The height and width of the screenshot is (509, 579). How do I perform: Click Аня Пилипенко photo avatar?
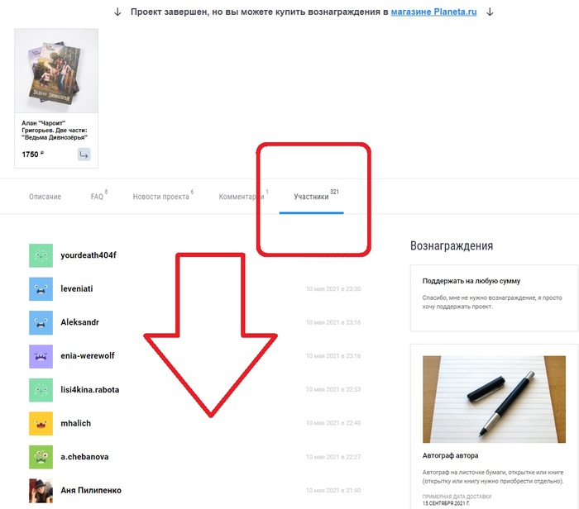pyautogui.click(x=41, y=491)
